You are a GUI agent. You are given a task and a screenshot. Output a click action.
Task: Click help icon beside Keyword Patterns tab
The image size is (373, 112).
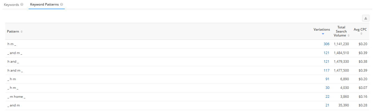click(61, 5)
